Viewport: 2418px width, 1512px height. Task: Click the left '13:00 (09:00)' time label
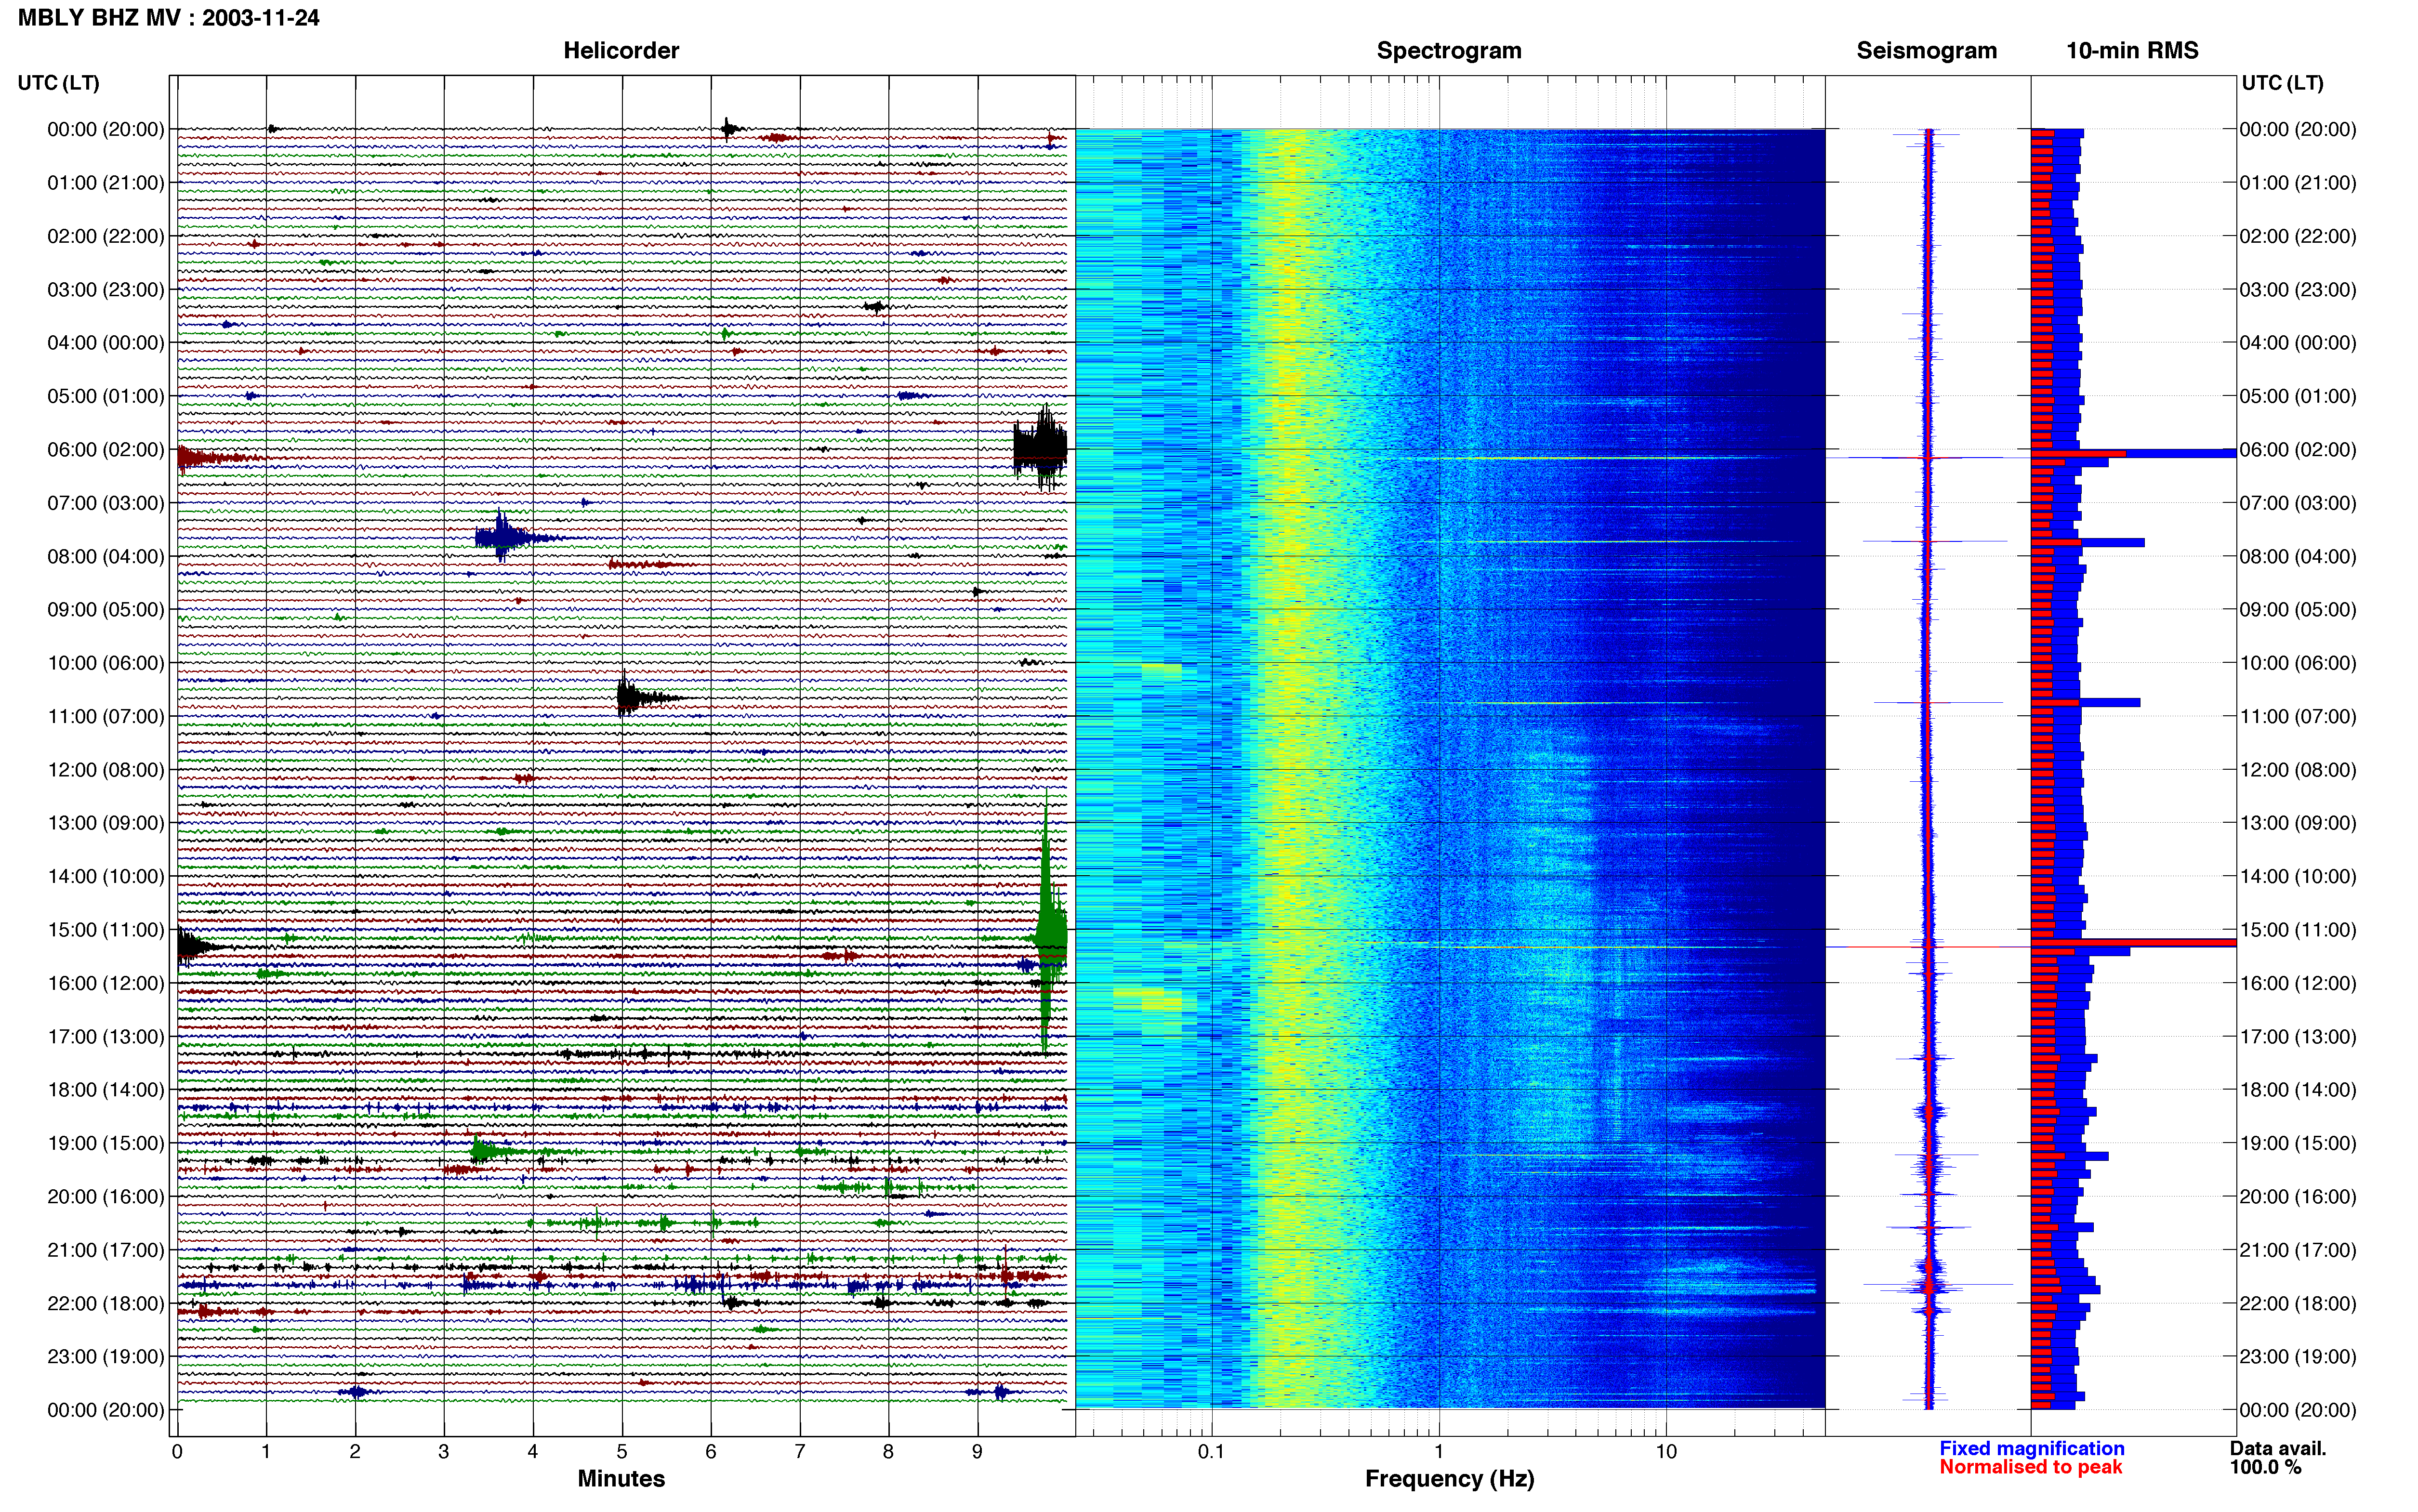(106, 823)
